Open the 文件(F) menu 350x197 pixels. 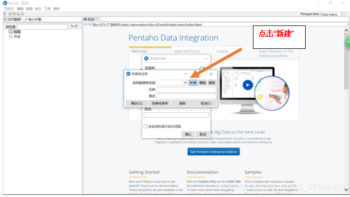(x=9, y=9)
